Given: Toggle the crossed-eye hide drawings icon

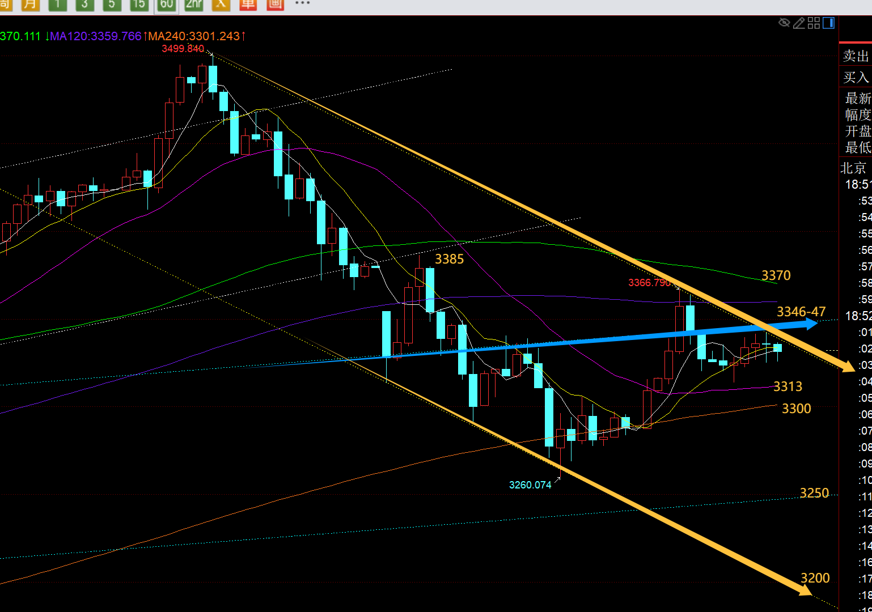Looking at the screenshot, I should [784, 23].
